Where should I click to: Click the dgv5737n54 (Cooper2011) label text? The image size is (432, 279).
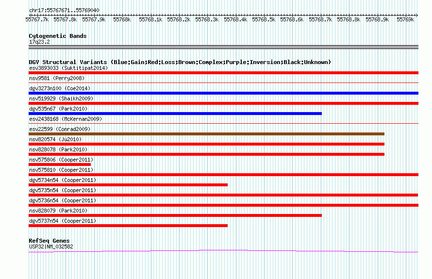pos(63,221)
